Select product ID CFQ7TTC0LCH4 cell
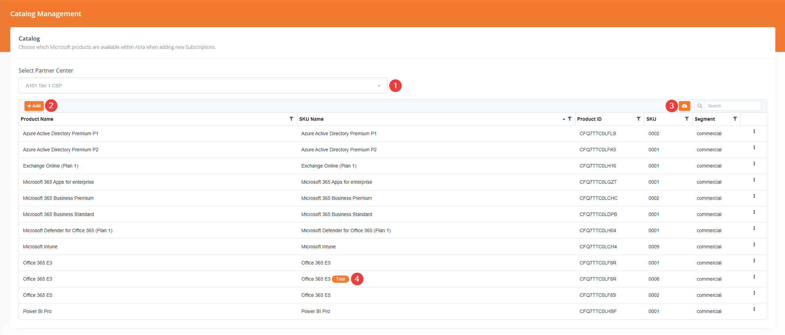 598,247
